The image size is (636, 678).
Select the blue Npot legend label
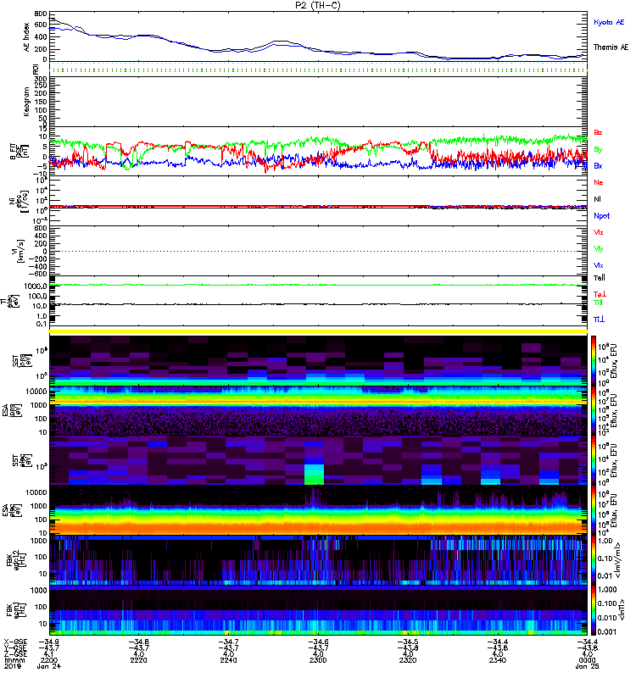click(x=602, y=216)
